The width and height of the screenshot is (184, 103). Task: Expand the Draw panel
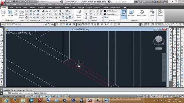(x=47, y=21)
